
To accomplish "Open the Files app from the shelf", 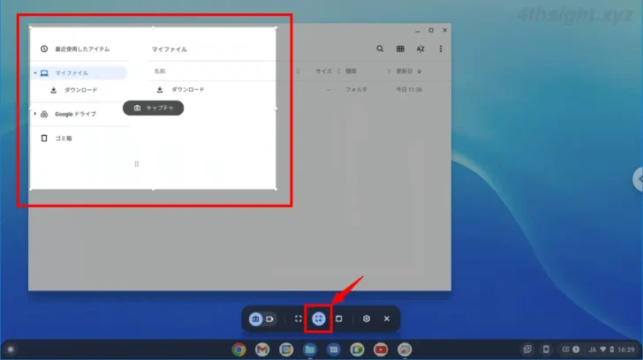I will 310,349.
